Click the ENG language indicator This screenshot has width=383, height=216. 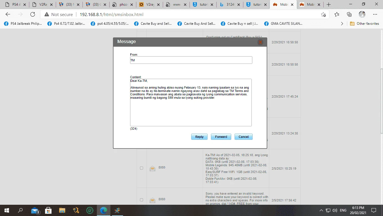pyautogui.click(x=343, y=210)
